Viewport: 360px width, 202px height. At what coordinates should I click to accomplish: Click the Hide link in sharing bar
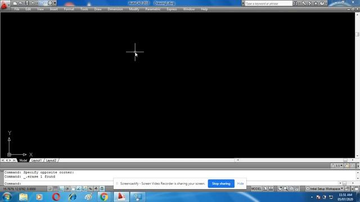tap(240, 183)
